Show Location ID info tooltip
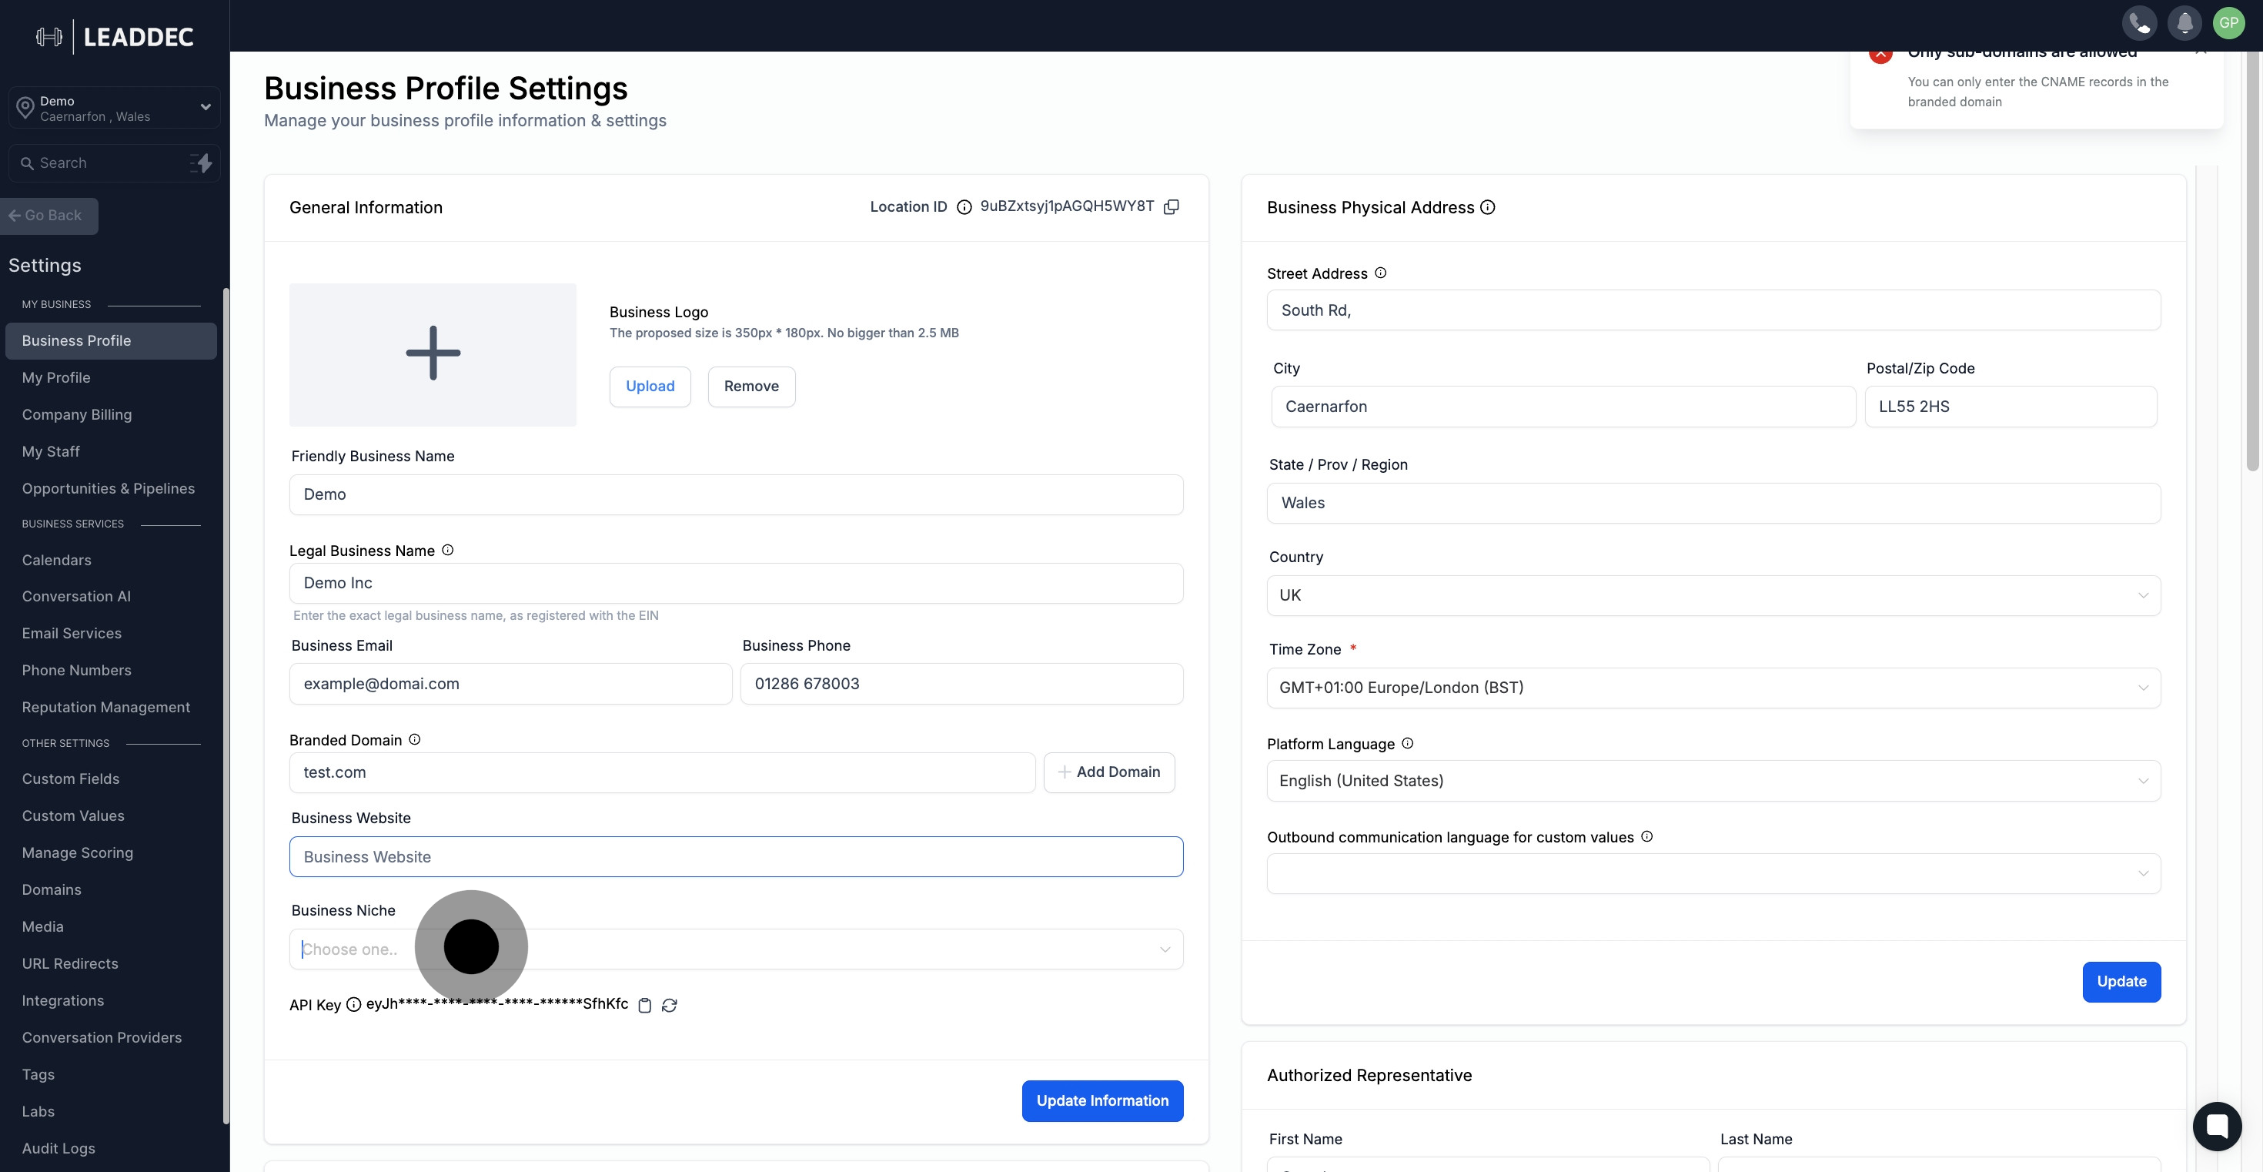This screenshot has height=1172, width=2263. (x=964, y=207)
